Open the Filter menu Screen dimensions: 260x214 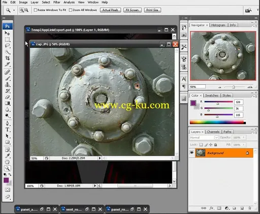tap(57, 2)
